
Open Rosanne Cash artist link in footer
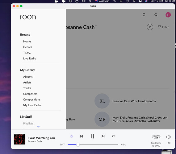pyautogui.click(x=35, y=141)
